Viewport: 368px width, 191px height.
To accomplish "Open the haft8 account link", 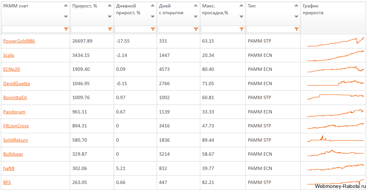I will coord(8,168).
